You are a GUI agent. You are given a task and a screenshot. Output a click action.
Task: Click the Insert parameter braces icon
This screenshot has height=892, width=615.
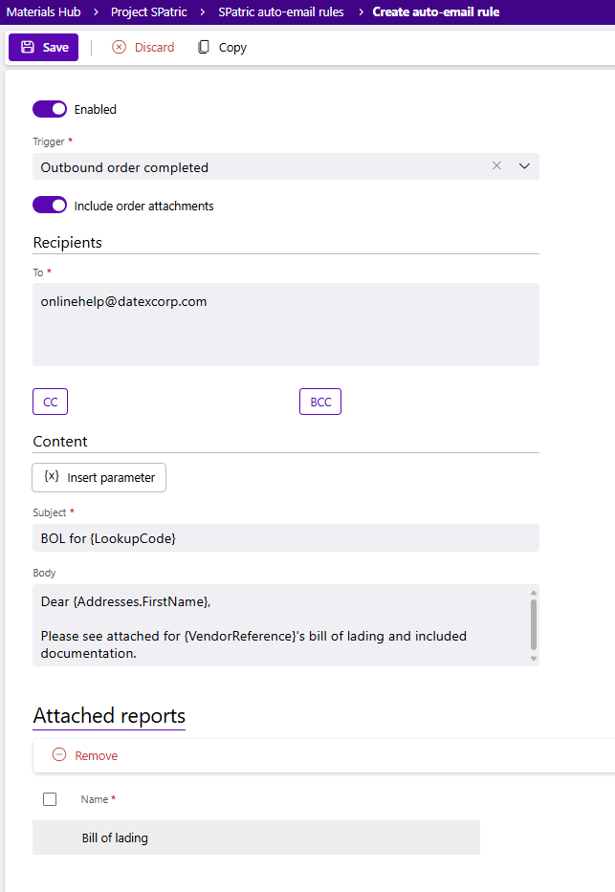point(52,477)
